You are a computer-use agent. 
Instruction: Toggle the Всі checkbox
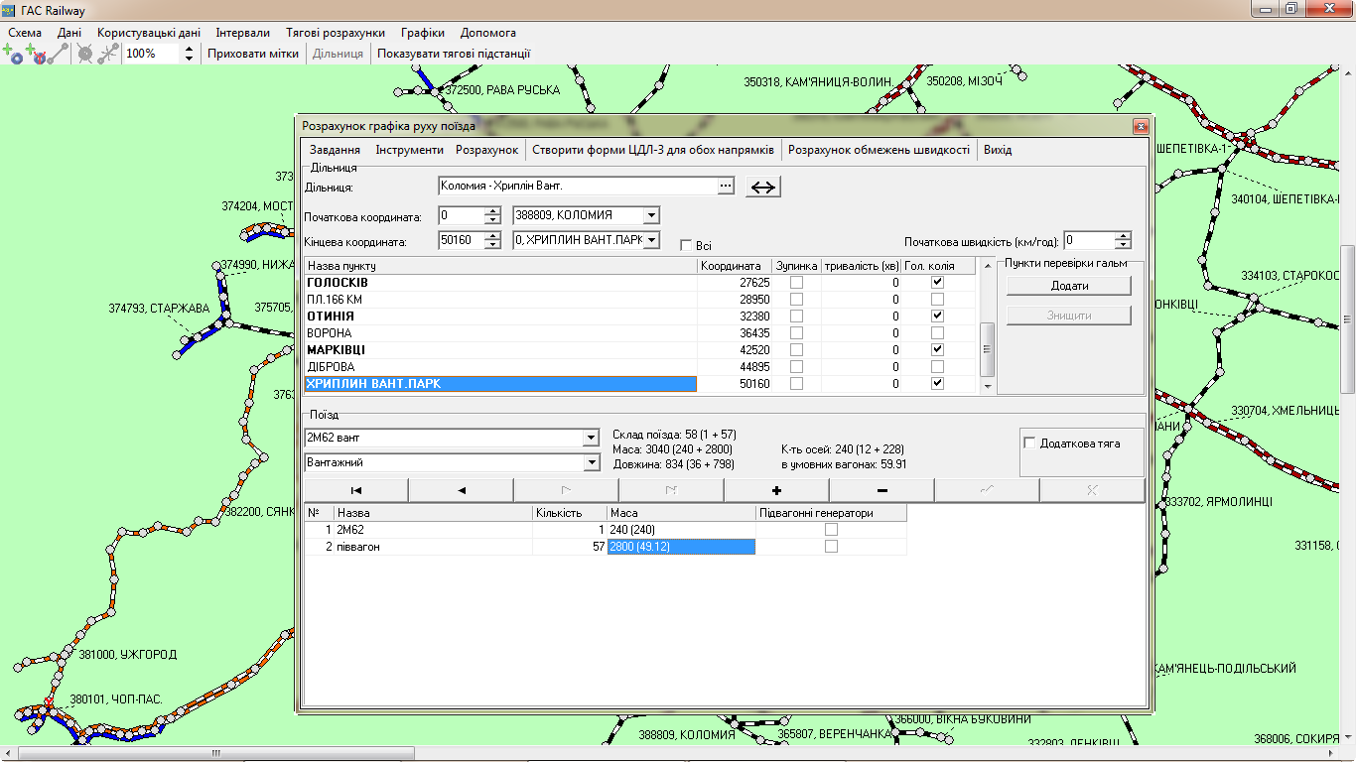pos(686,245)
